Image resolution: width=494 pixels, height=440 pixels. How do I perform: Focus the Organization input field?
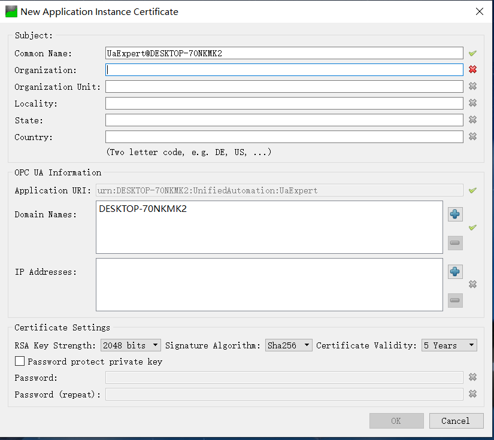tap(284, 69)
